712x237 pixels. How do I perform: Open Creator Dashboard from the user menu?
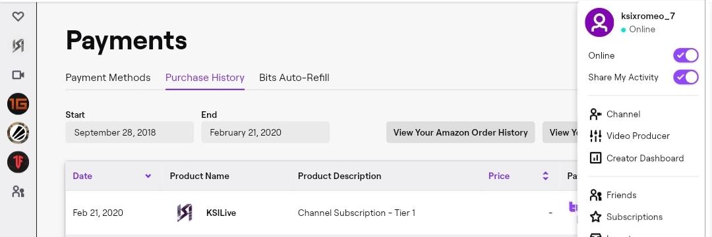(x=636, y=158)
